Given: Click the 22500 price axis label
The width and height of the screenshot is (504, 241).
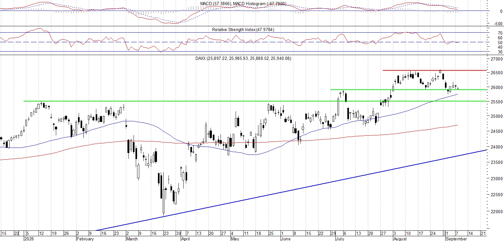Looking at the screenshot, I should point(497,195).
